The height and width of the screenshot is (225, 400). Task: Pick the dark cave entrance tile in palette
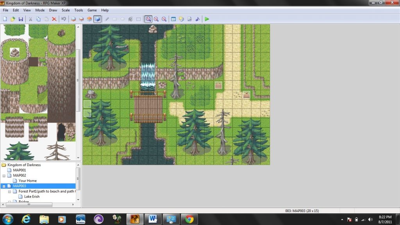pos(61,132)
